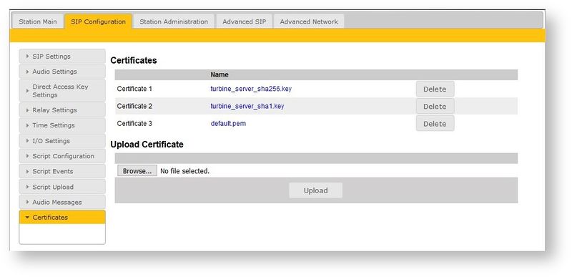Open the Station Administration tab
The image size is (572, 277).
174,21
